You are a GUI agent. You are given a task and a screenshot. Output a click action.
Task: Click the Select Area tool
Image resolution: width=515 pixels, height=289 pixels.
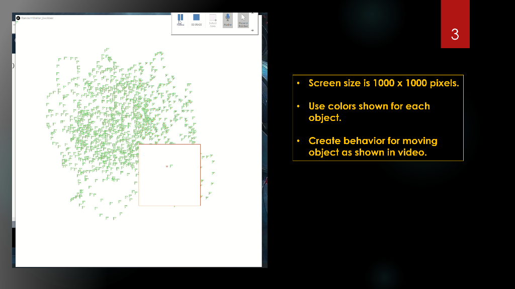click(x=213, y=20)
